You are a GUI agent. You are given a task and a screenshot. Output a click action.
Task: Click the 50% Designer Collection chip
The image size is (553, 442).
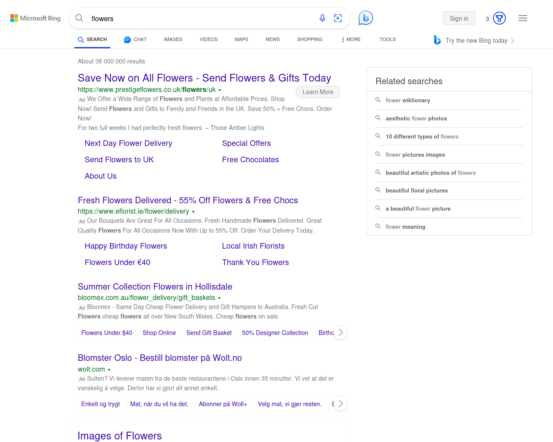click(x=275, y=332)
